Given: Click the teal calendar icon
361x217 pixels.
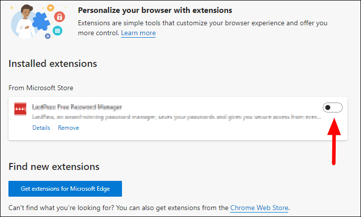Looking at the screenshot, I should click(x=57, y=31).
